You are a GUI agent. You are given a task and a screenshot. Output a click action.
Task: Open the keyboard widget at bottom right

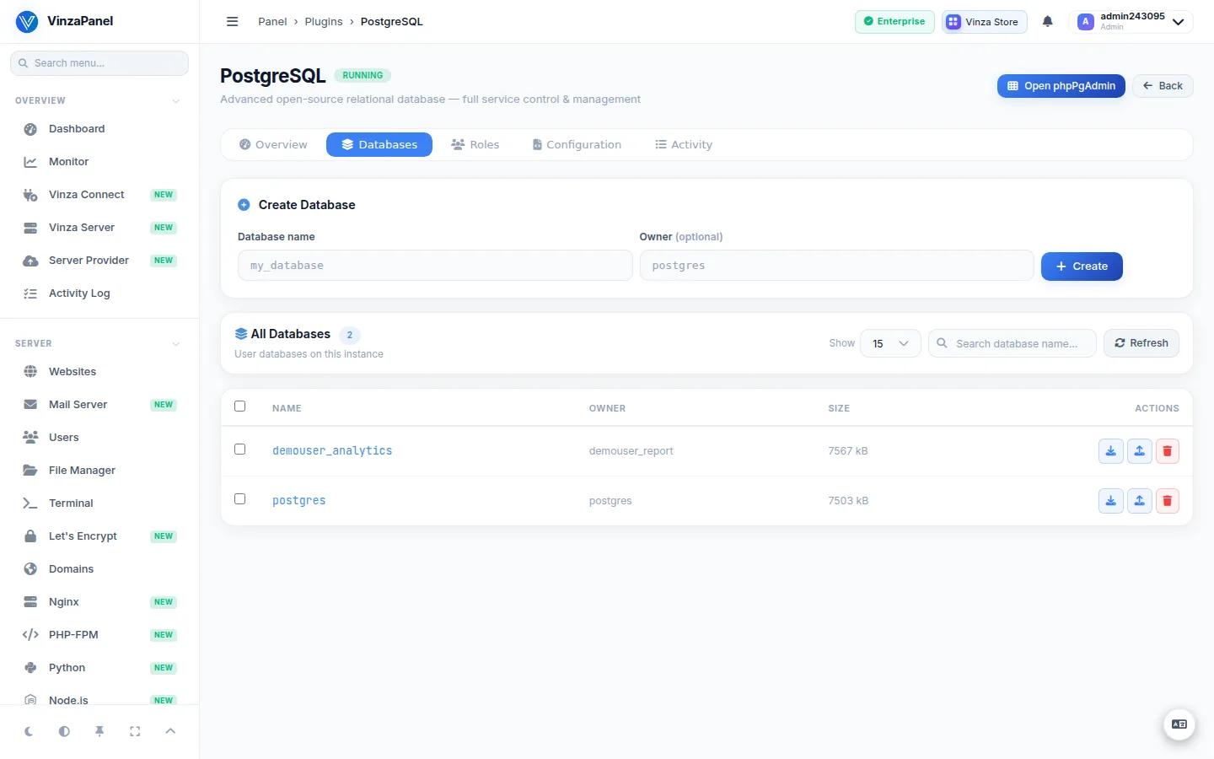click(x=1179, y=724)
